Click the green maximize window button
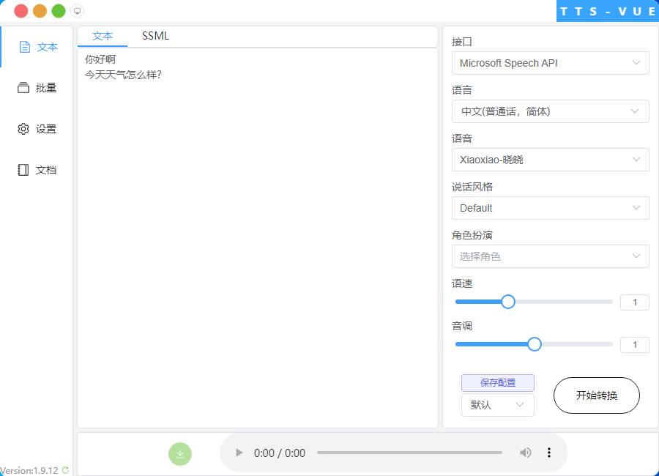Screen dimensions: 659x476 tap(59, 11)
